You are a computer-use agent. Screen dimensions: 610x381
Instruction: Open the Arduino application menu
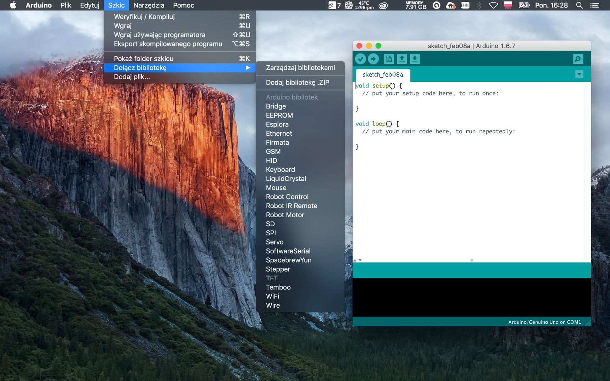point(39,5)
